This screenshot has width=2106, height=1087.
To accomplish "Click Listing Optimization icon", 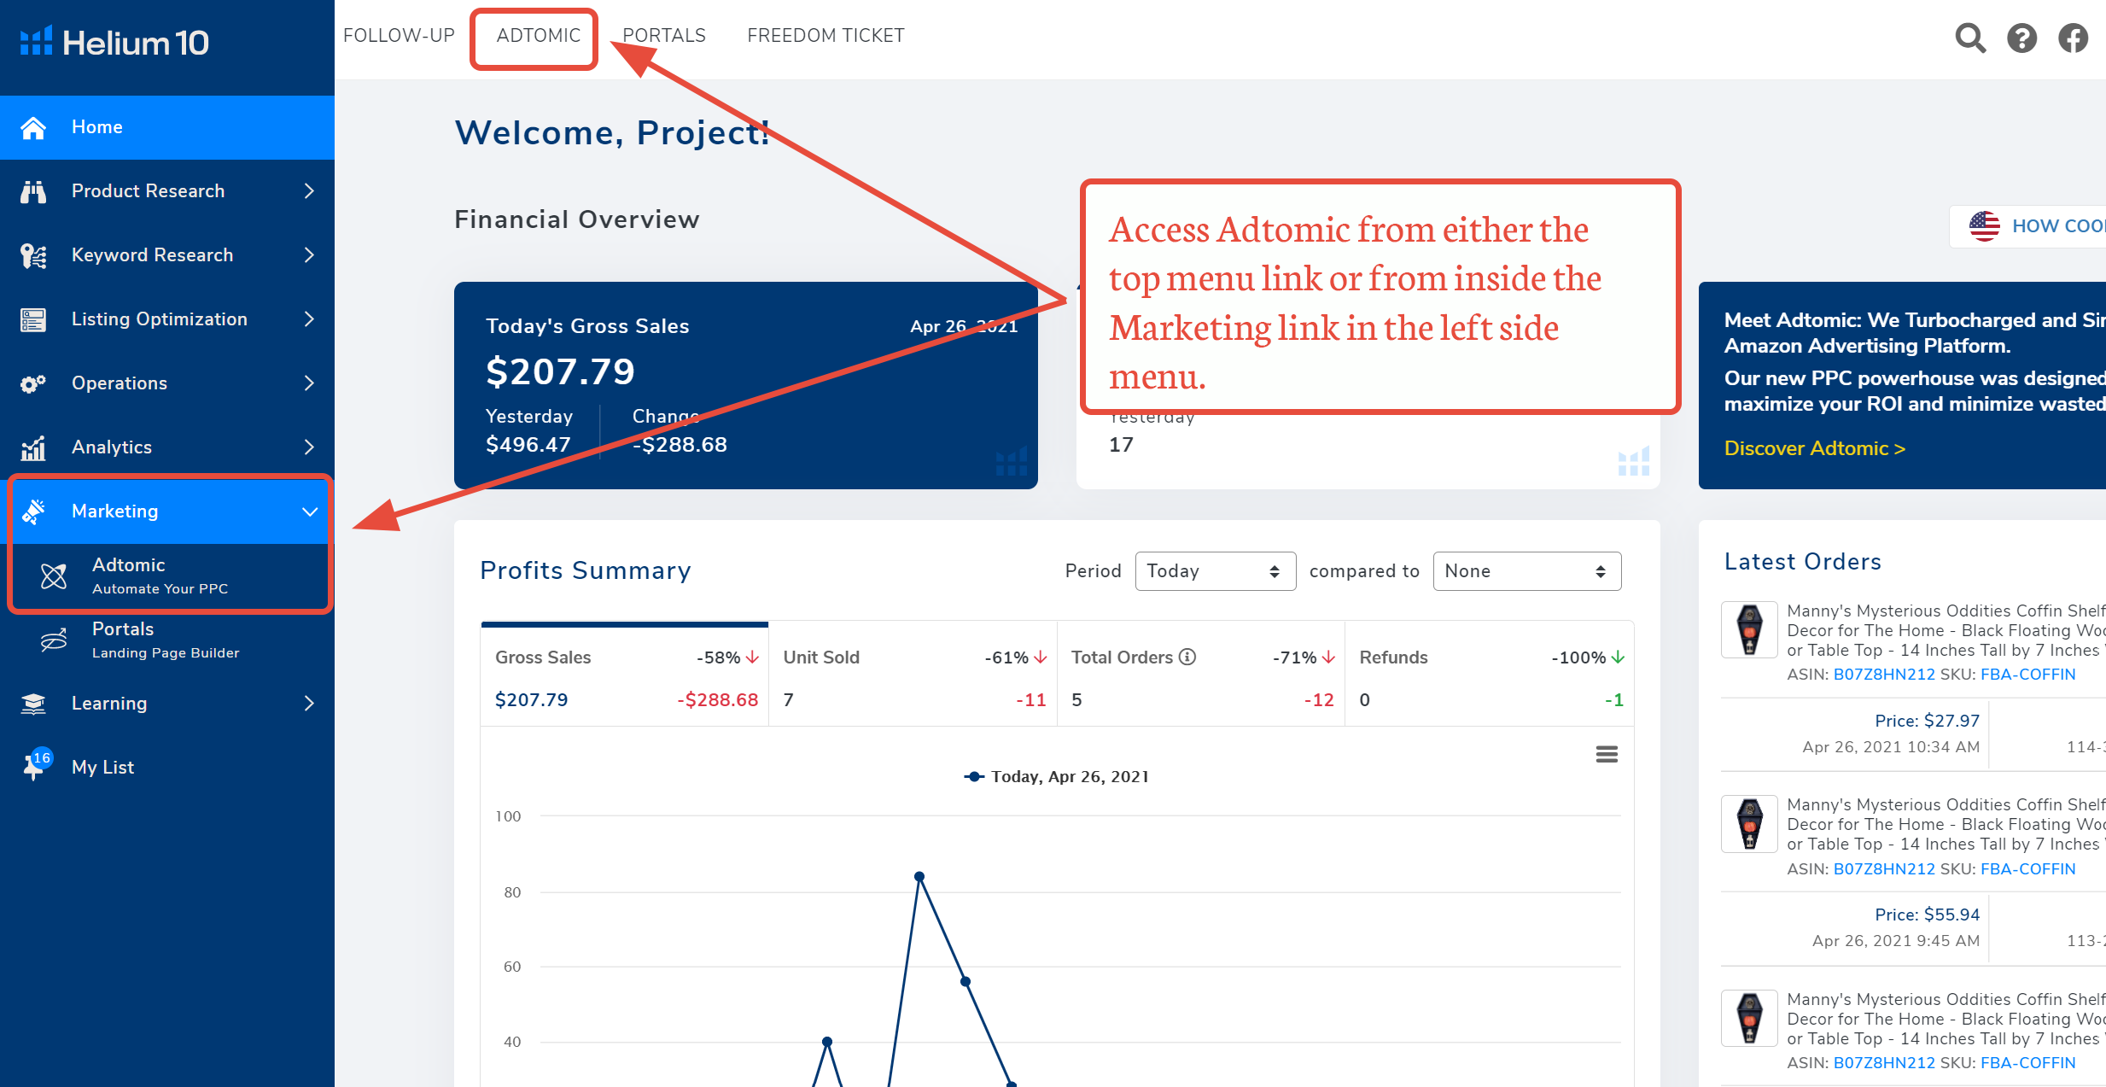I will click(x=33, y=319).
